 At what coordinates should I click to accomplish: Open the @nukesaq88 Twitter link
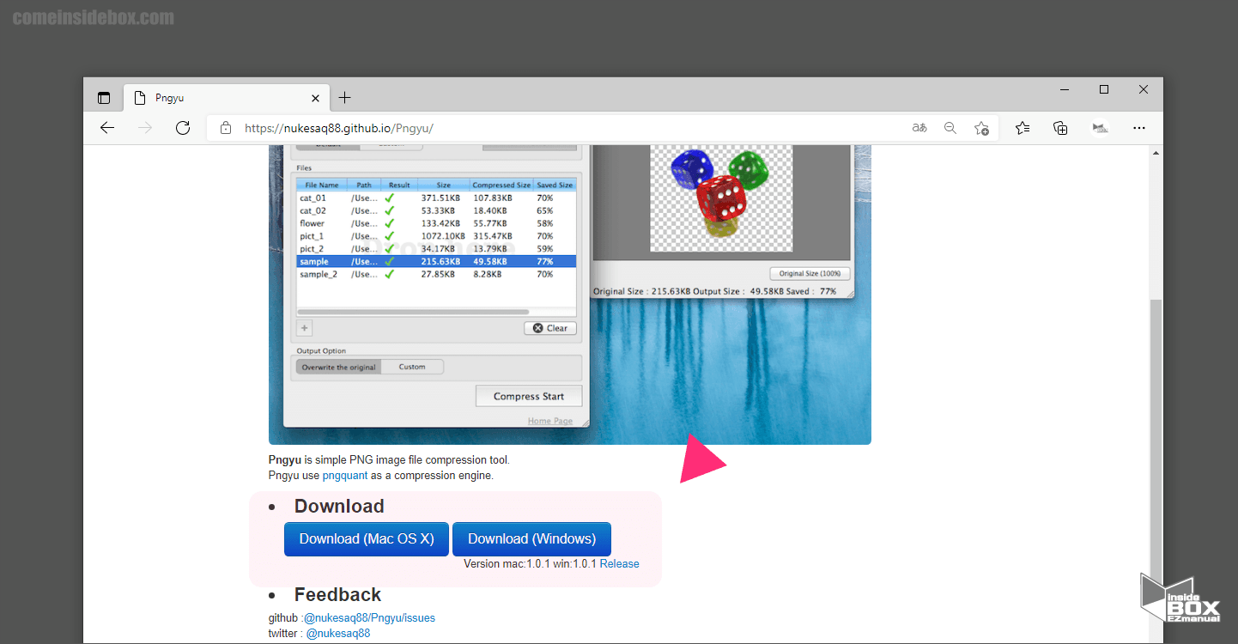338,634
